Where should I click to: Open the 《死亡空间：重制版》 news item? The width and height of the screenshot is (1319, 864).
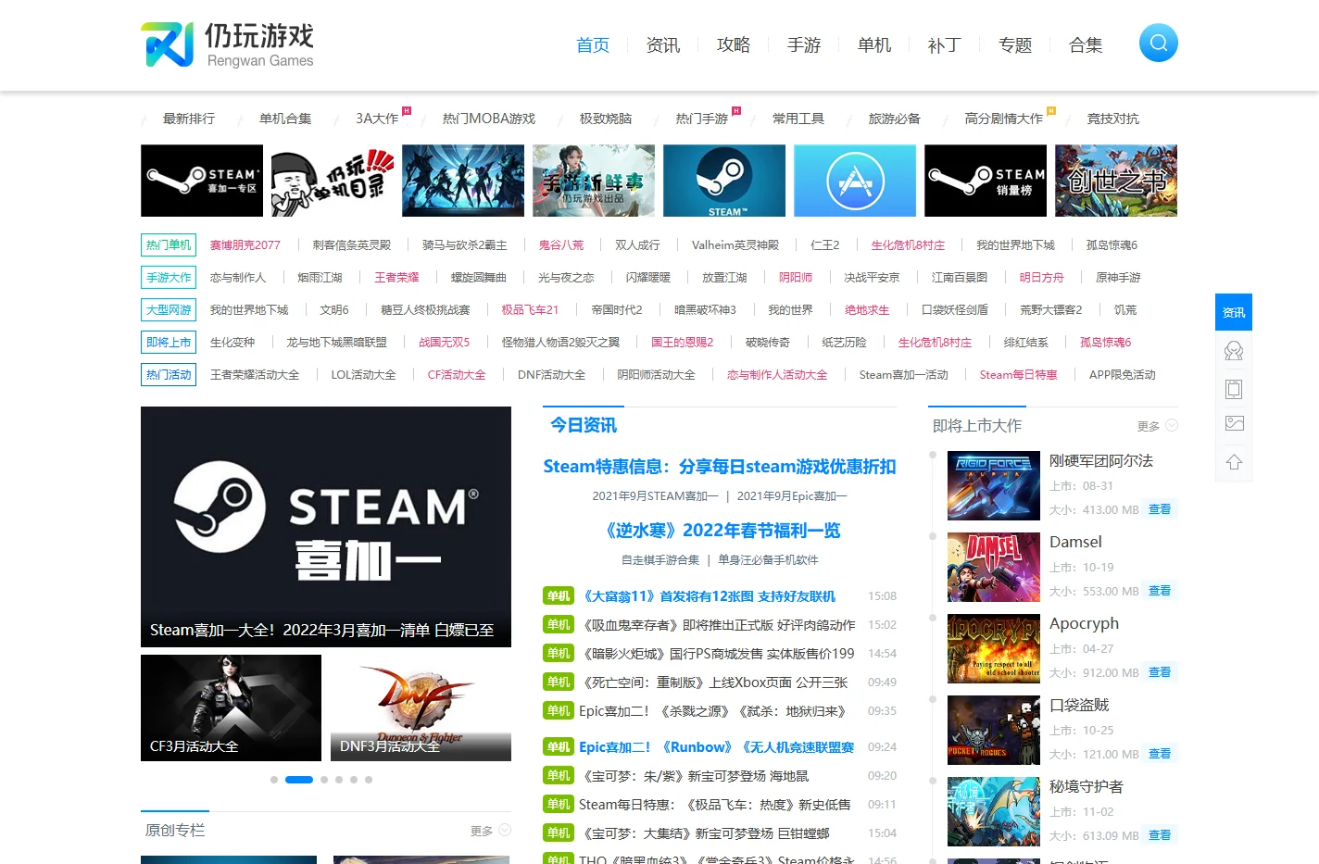click(x=713, y=682)
